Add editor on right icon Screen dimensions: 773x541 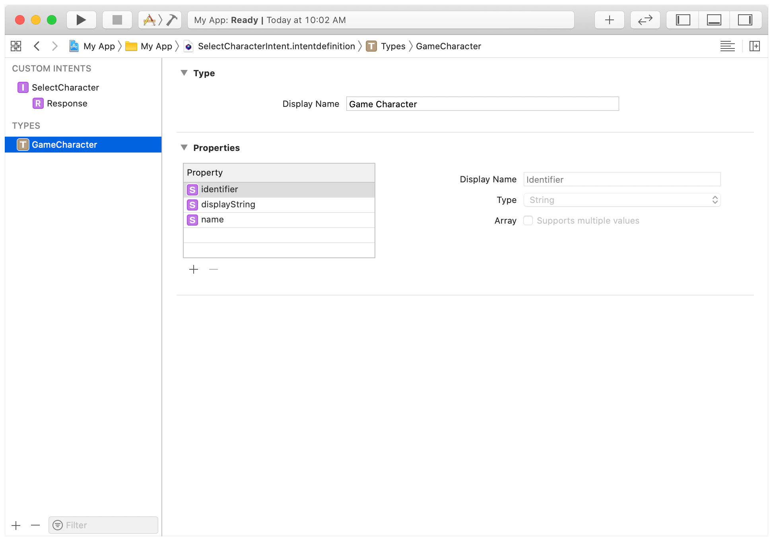(x=754, y=46)
